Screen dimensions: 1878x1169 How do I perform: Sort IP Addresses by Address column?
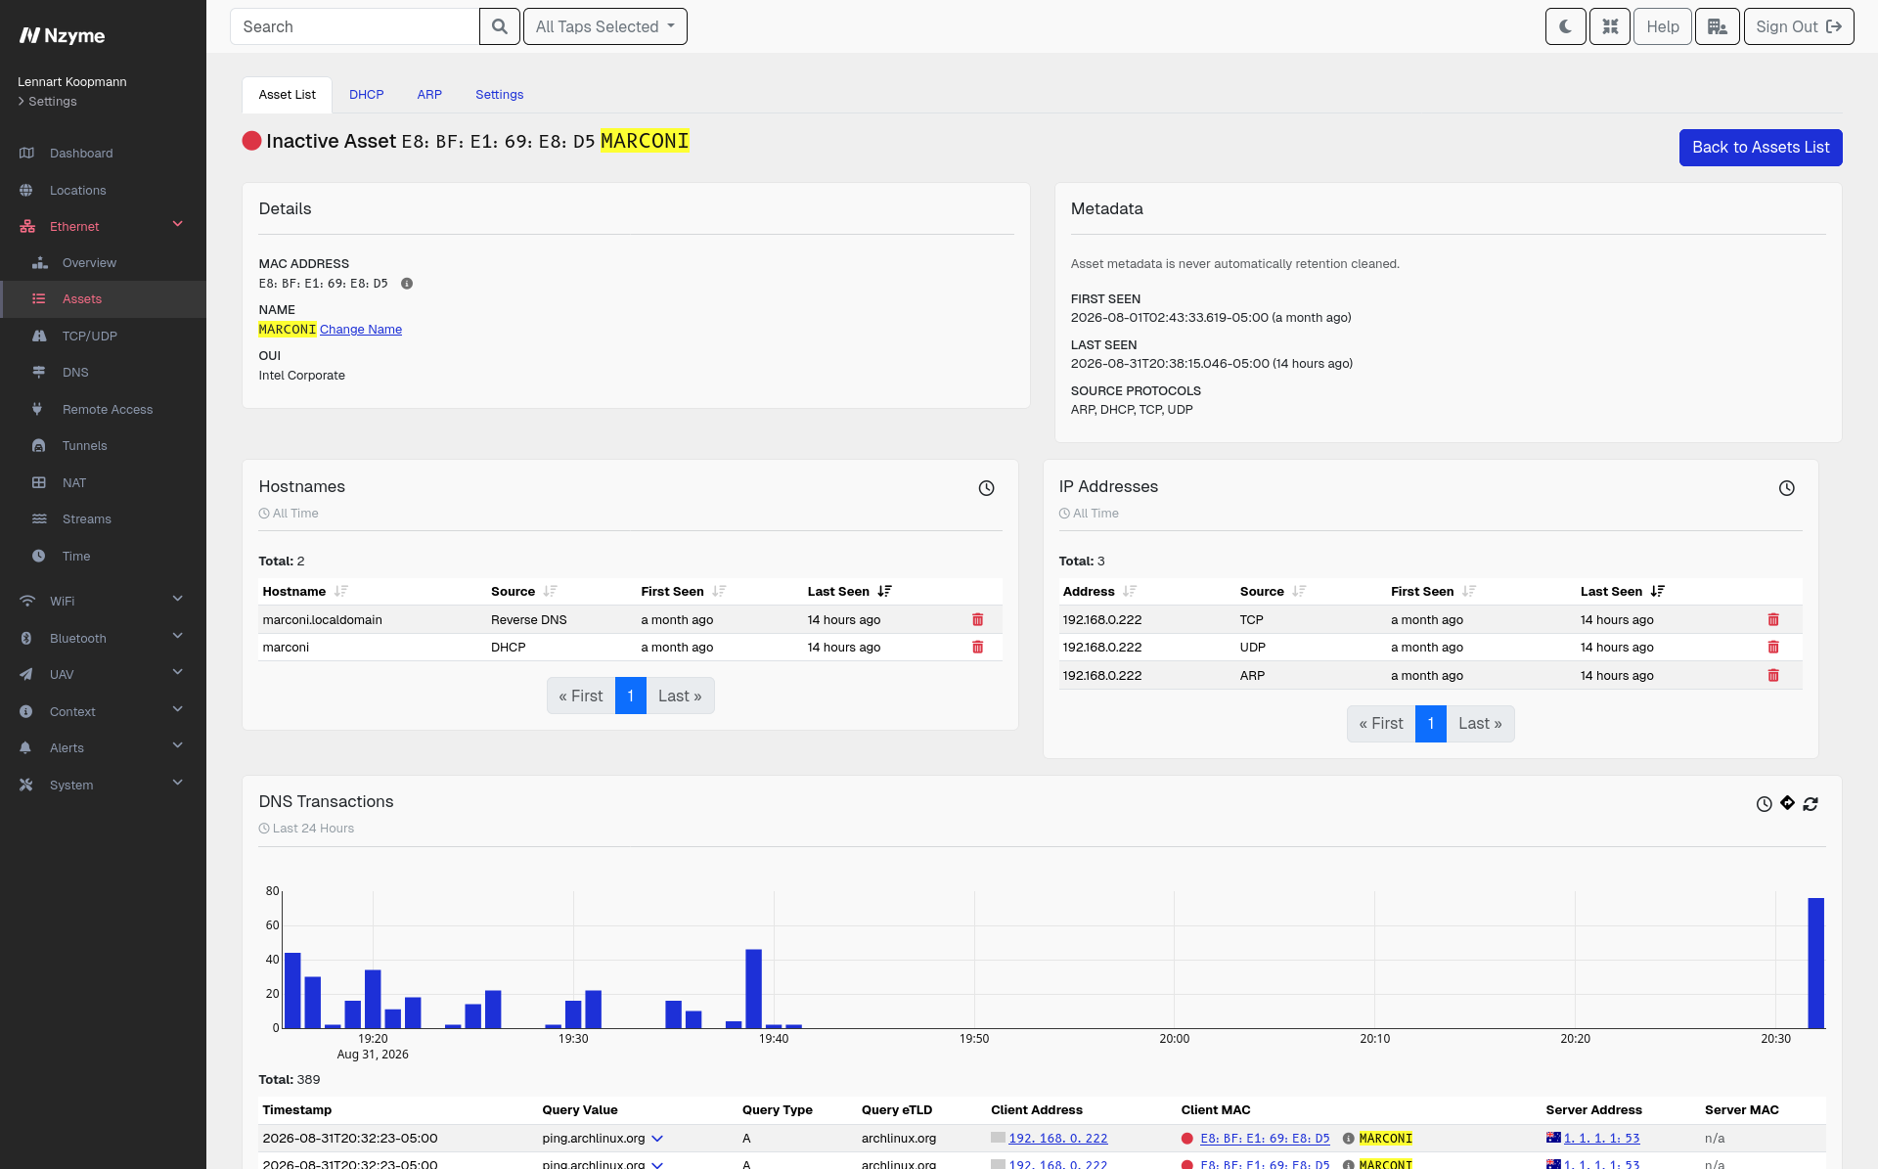[x=1130, y=591]
